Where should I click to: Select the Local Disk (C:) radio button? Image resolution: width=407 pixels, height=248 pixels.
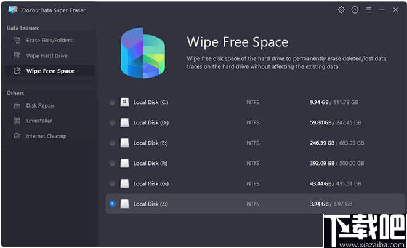112,102
